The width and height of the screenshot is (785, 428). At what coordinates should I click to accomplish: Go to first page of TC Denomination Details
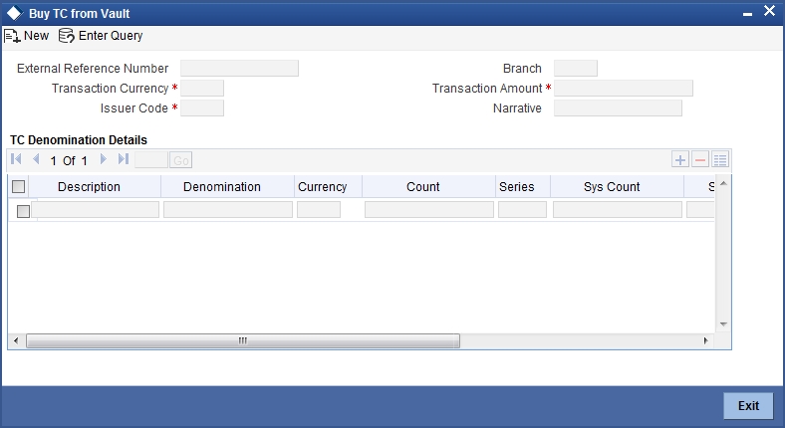click(x=16, y=159)
